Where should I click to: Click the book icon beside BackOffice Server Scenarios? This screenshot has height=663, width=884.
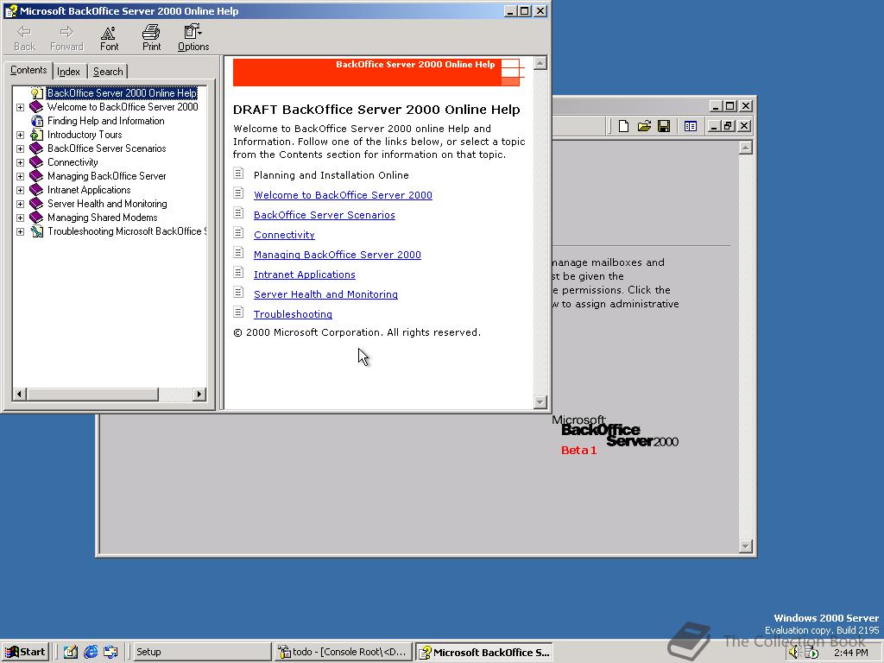[36, 148]
